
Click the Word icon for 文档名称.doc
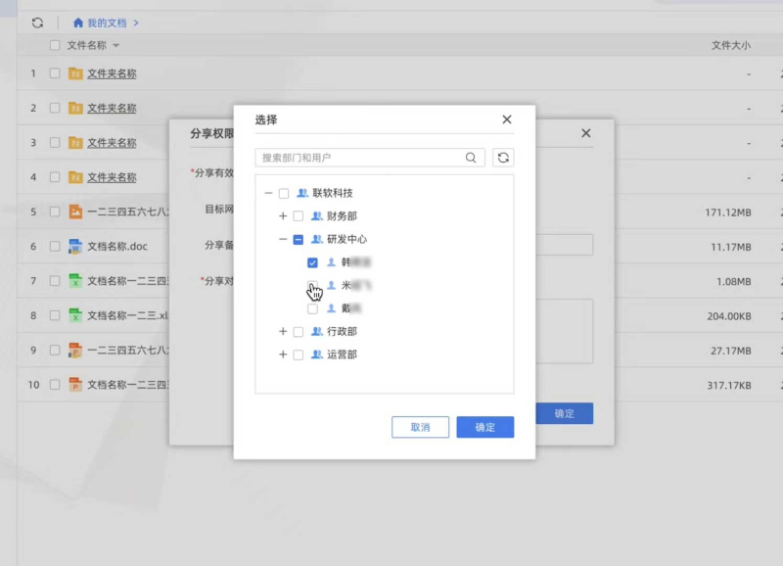(x=75, y=247)
